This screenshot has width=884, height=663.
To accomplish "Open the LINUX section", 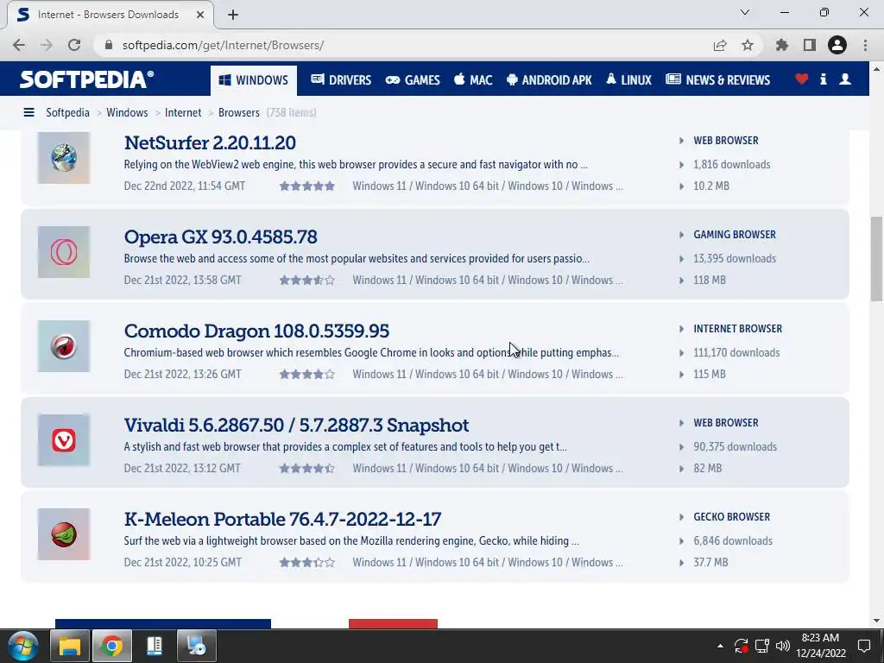I will (628, 80).
